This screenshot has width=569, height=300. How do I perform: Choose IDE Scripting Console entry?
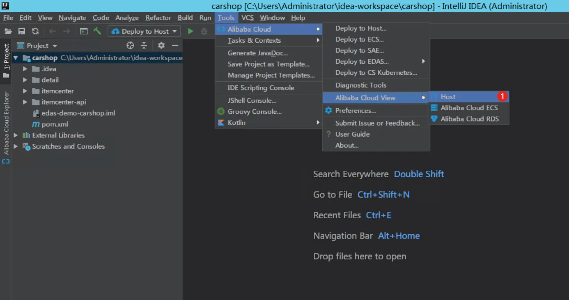point(269,88)
